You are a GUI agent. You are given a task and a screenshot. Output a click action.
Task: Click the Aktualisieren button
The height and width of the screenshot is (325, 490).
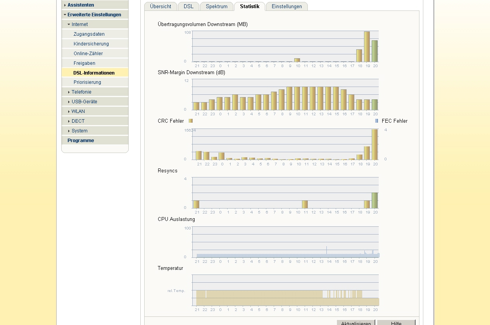pyautogui.click(x=355, y=322)
